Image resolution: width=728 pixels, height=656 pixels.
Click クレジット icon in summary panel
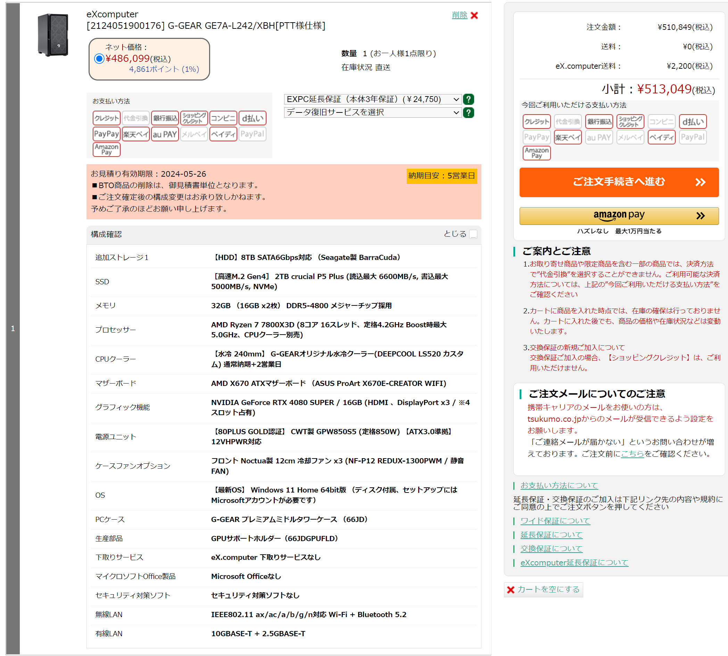point(536,121)
